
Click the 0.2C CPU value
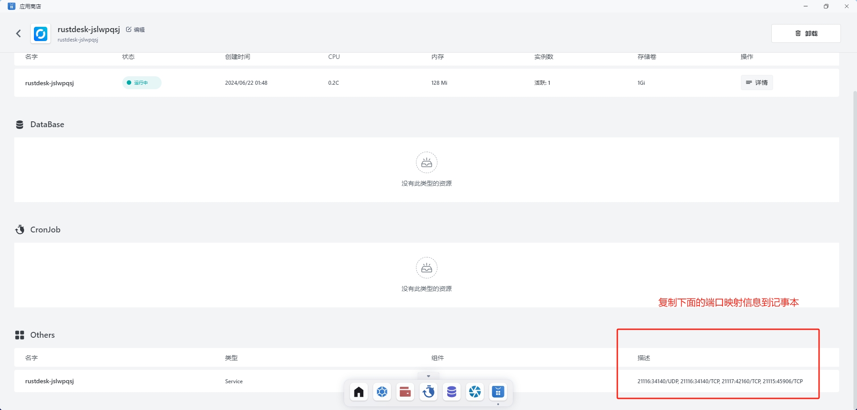333,83
